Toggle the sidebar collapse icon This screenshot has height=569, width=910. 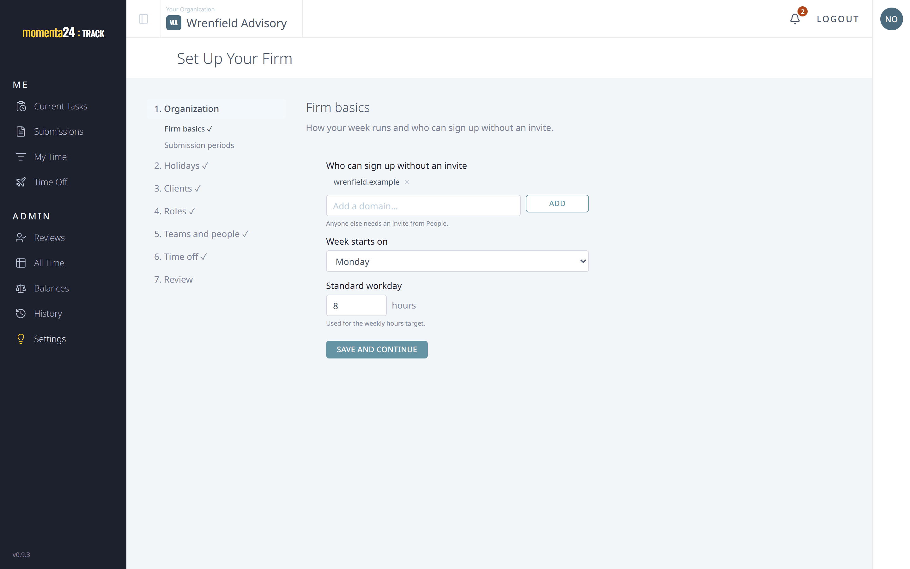[x=143, y=19]
